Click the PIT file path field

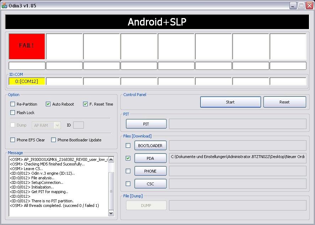[x=238, y=124]
